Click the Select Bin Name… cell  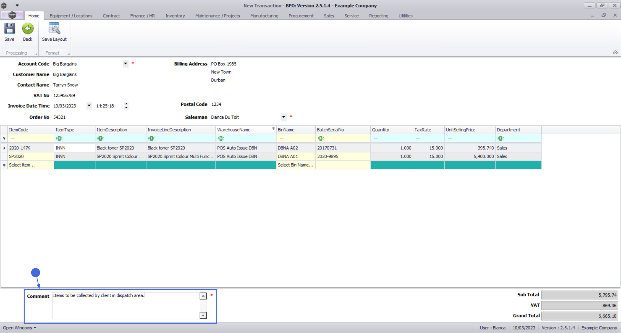pyautogui.click(x=295, y=165)
